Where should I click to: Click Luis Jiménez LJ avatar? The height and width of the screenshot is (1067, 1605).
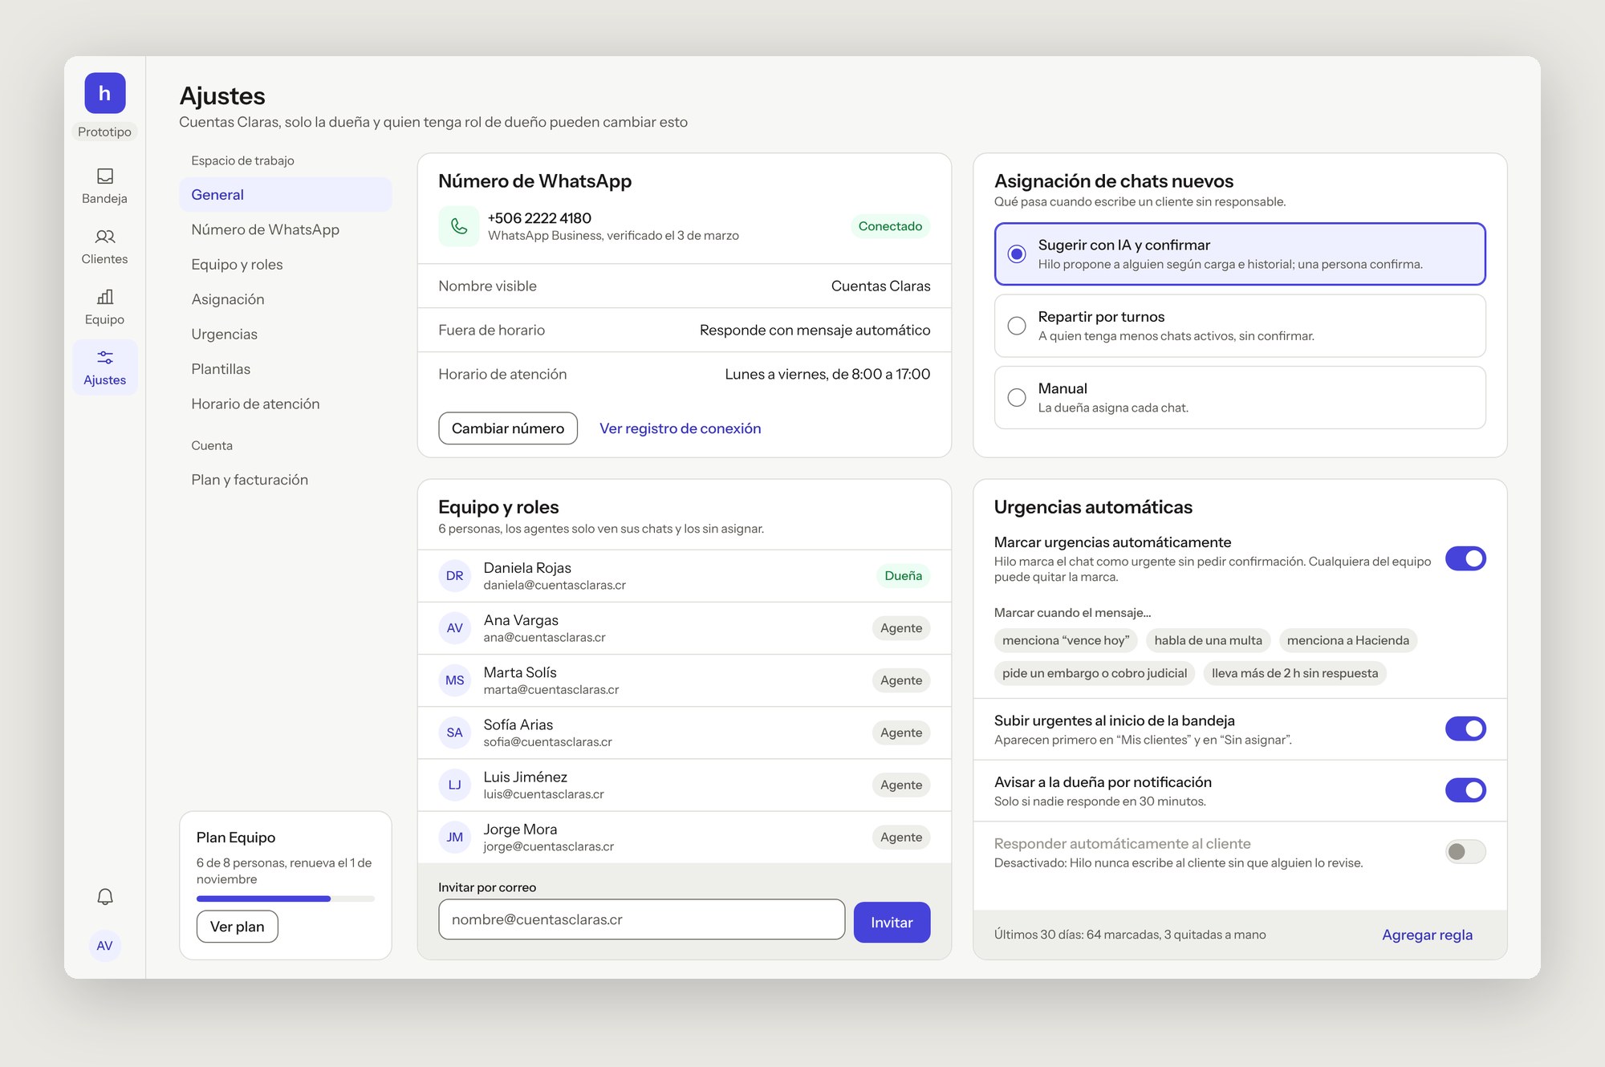[x=455, y=785]
